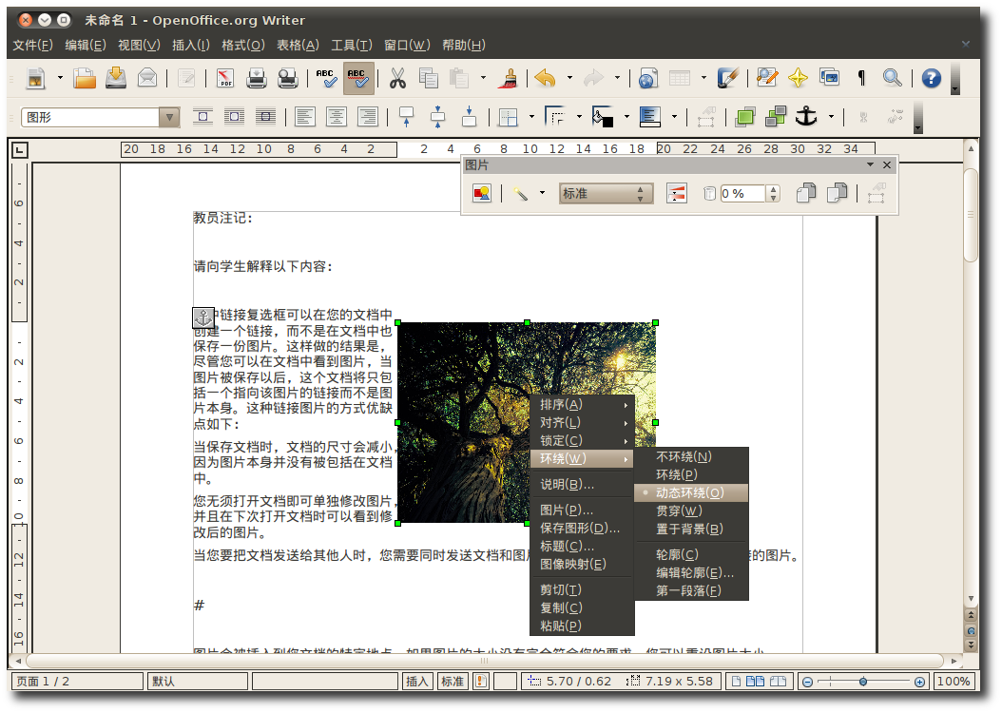Click the Format Paintbrush icon
1002x713 pixels.
[x=510, y=78]
